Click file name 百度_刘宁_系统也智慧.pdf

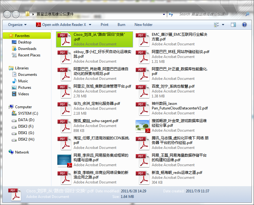tap(173, 86)
